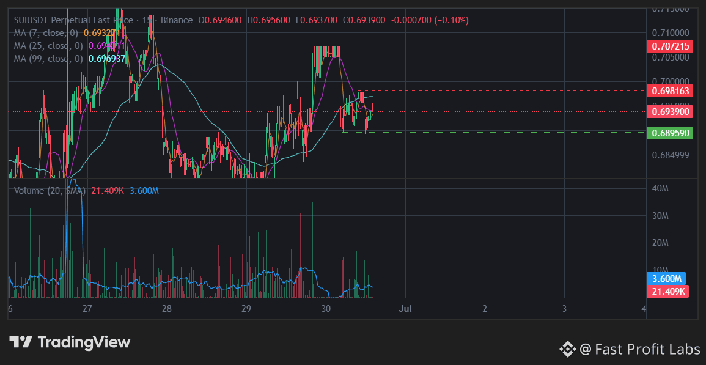Click the volume legend value 3.600M
The height and width of the screenshot is (365, 706).
144,191
